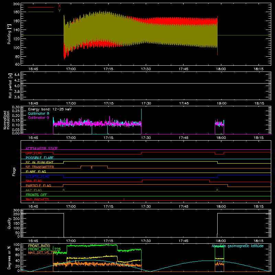Click the 16:45 tick label under Roll period plot
Screen dimensions: 275x275
point(33,103)
